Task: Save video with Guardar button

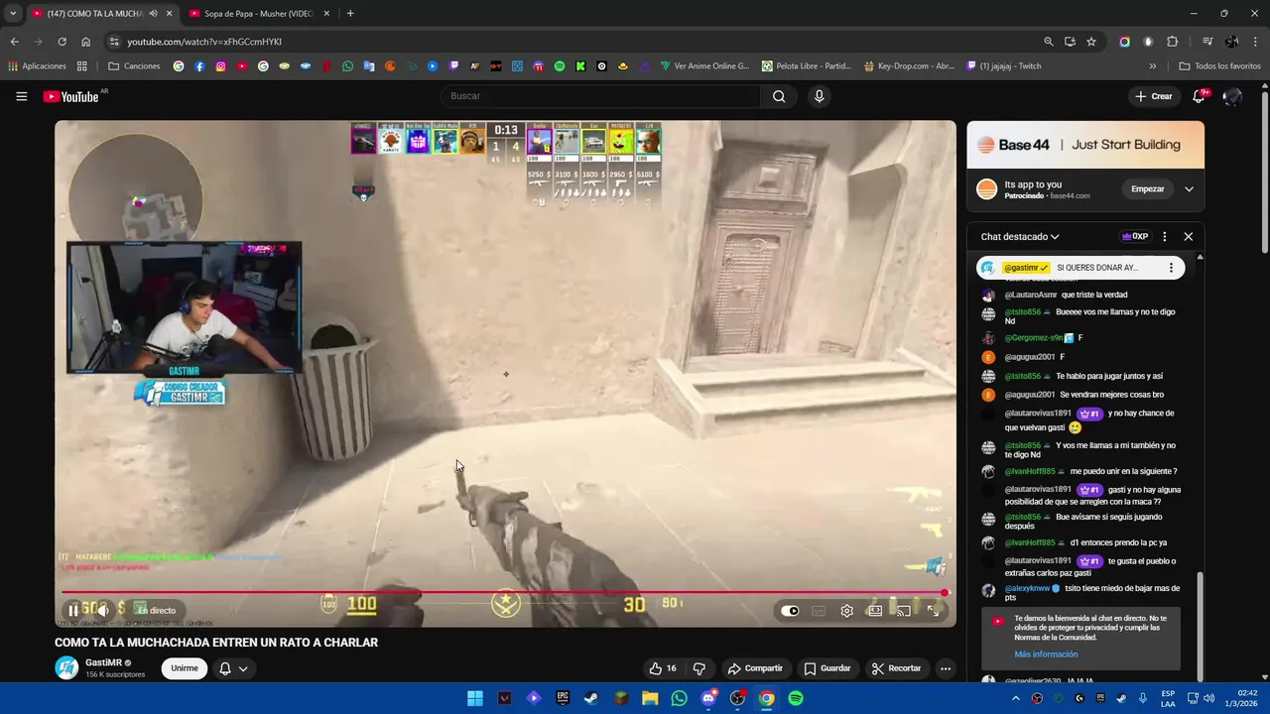Action: pyautogui.click(x=827, y=668)
